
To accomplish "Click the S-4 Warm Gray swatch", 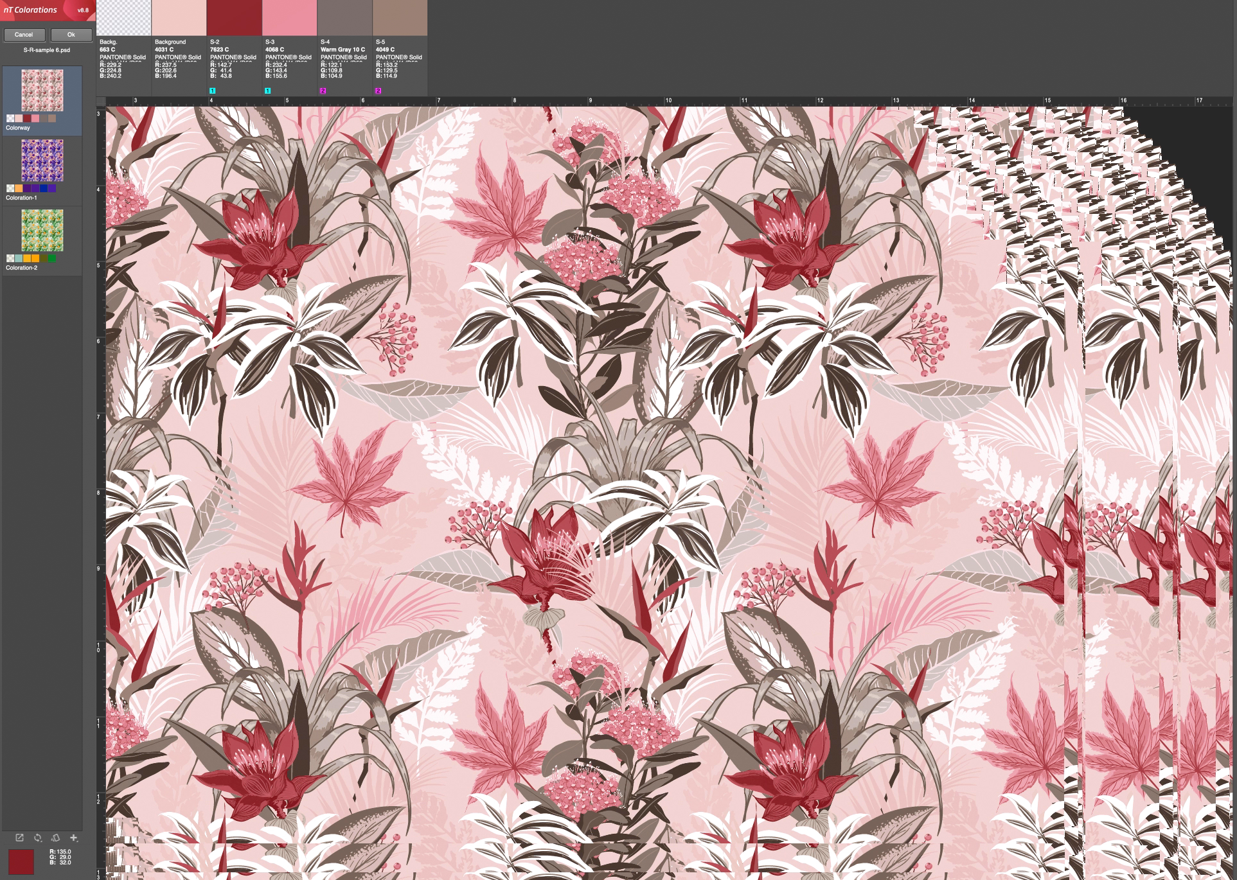I will point(344,18).
